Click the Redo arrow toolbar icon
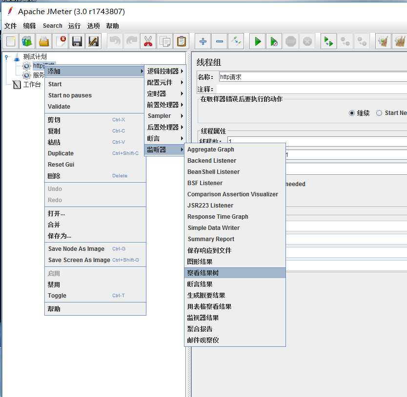Image resolution: width=407 pixels, height=397 pixels. tap(132, 41)
